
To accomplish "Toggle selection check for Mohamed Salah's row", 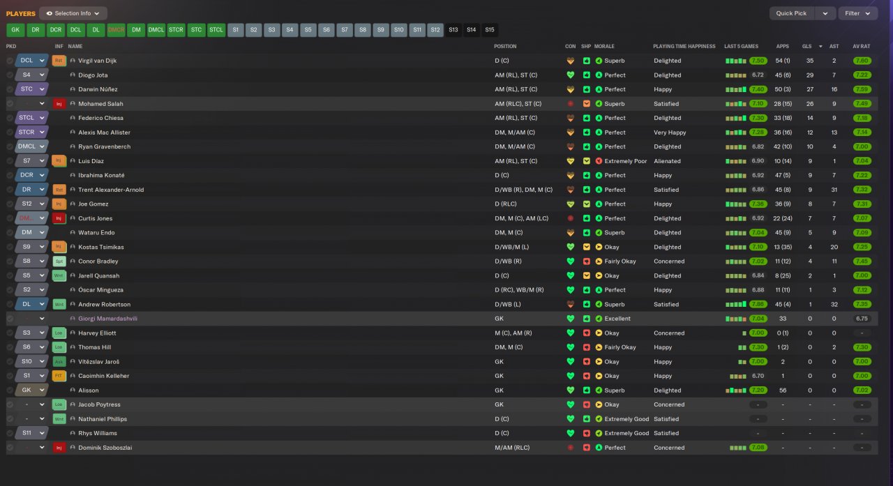I will 10,104.
